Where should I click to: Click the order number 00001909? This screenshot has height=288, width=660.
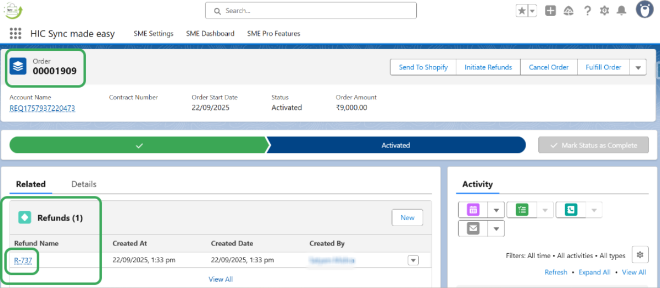click(55, 71)
